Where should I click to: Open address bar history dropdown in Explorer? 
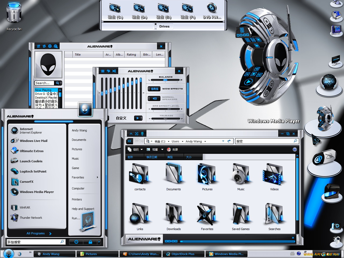pyautogui.click(x=223, y=141)
